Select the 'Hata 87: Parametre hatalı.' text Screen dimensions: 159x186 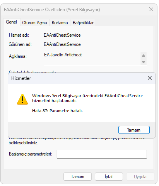(57, 111)
